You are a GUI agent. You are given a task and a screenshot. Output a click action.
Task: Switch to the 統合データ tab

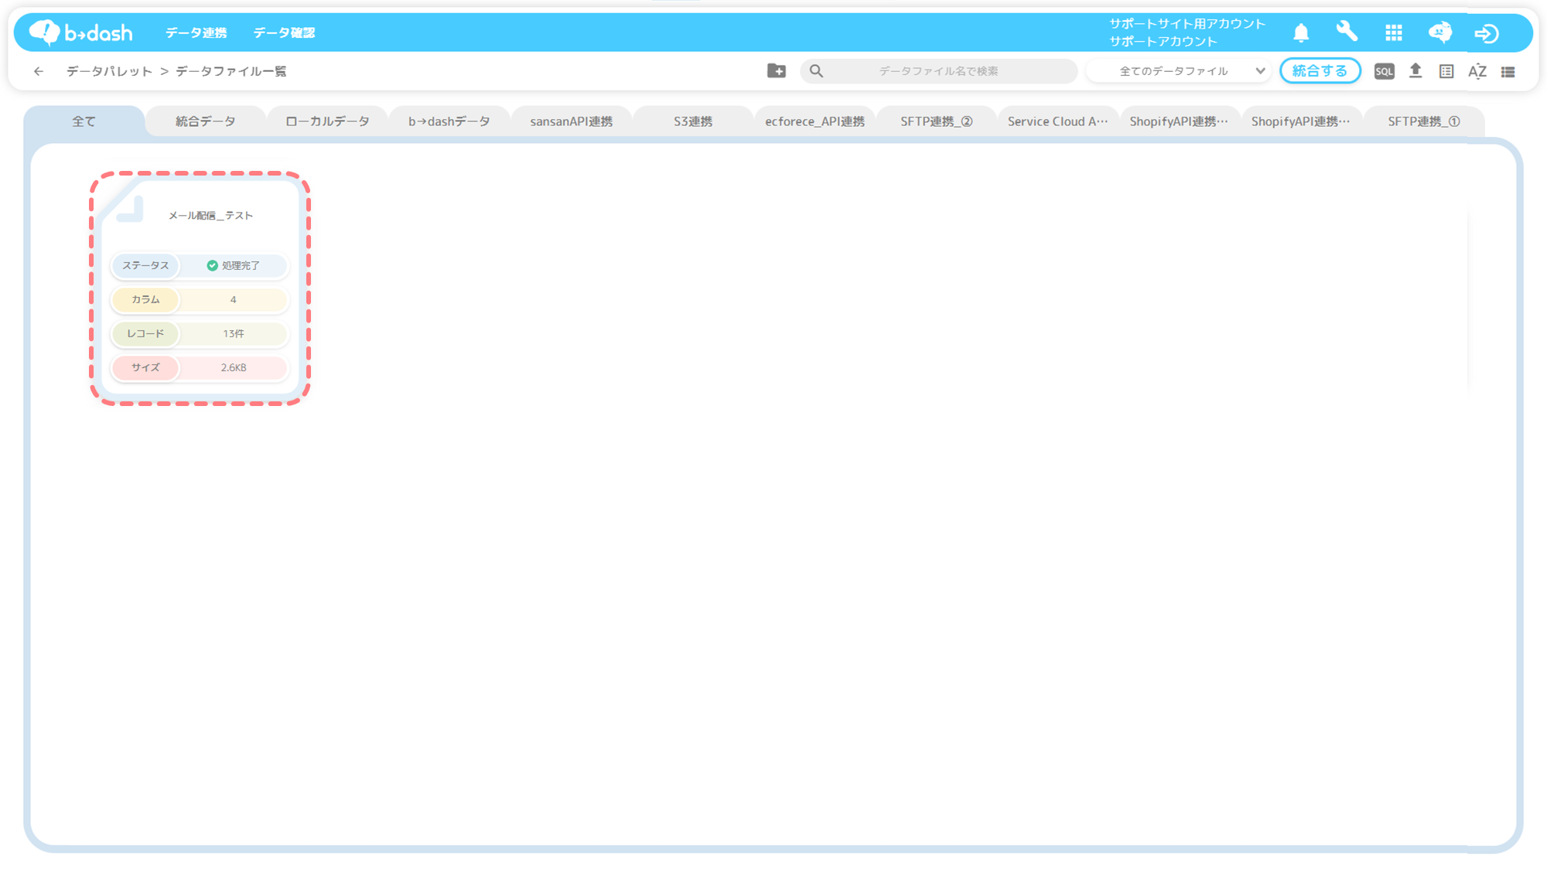pyautogui.click(x=205, y=121)
